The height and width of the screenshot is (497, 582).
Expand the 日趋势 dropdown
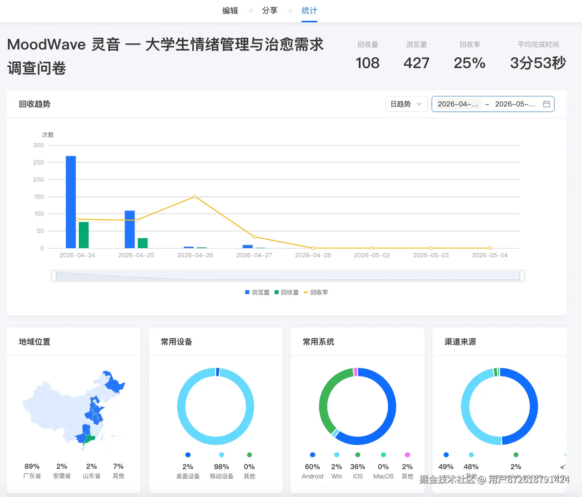pos(406,104)
